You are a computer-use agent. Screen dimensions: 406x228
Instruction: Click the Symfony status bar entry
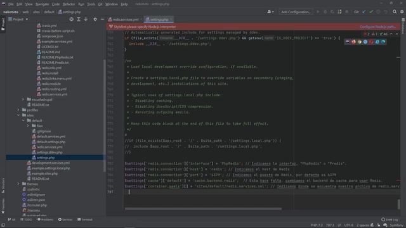[396, 225]
